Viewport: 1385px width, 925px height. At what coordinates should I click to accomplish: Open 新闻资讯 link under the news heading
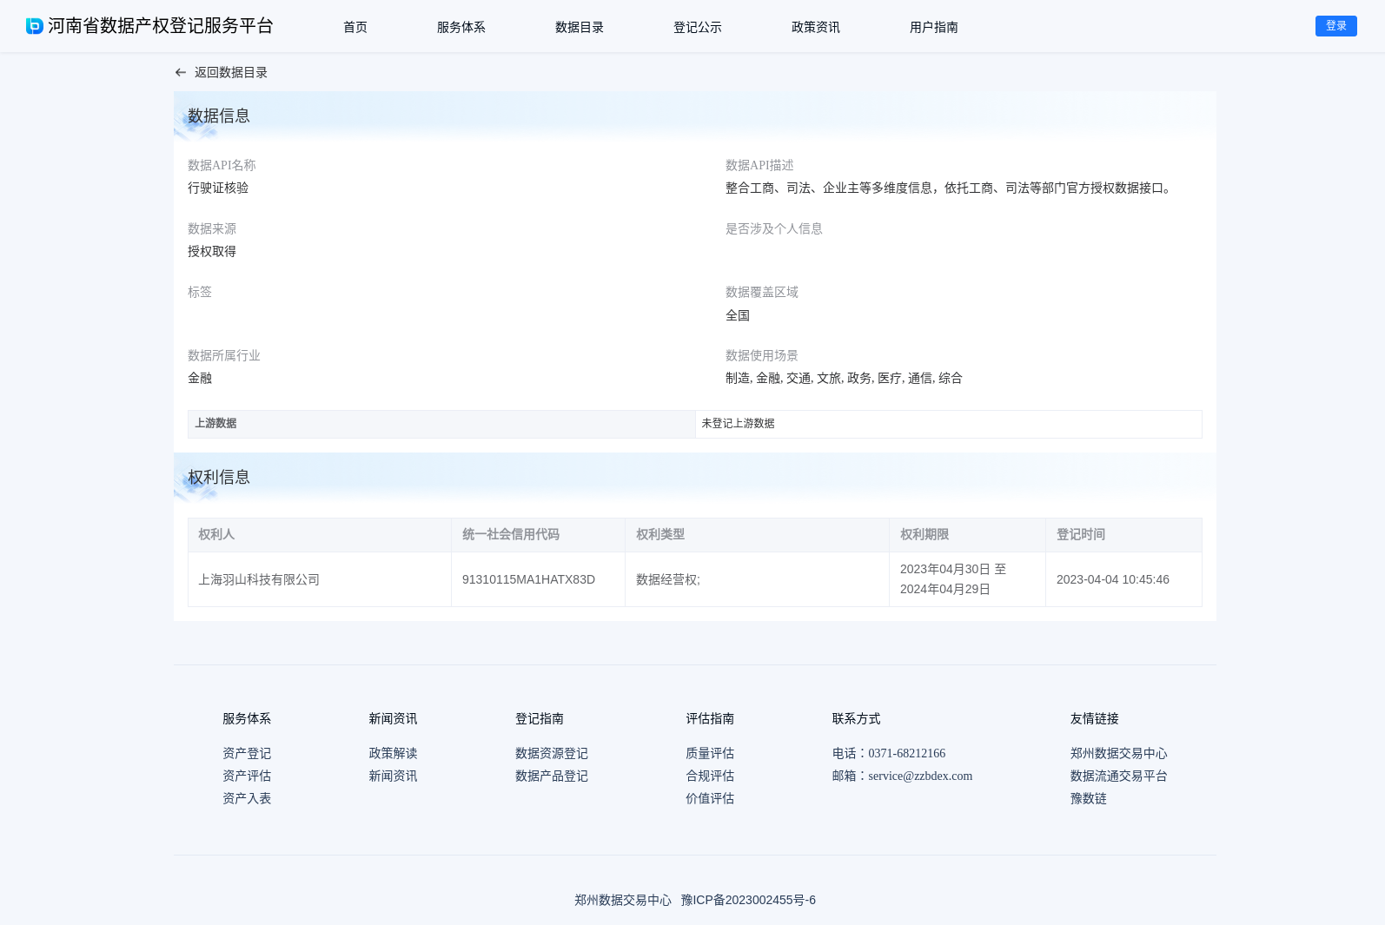click(x=393, y=776)
